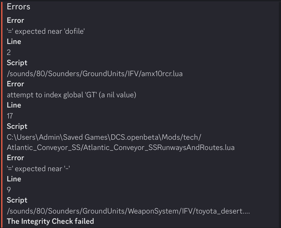The height and width of the screenshot is (228, 281).
Task: Select the truncated toyota_desert script path
Action: 128,211
